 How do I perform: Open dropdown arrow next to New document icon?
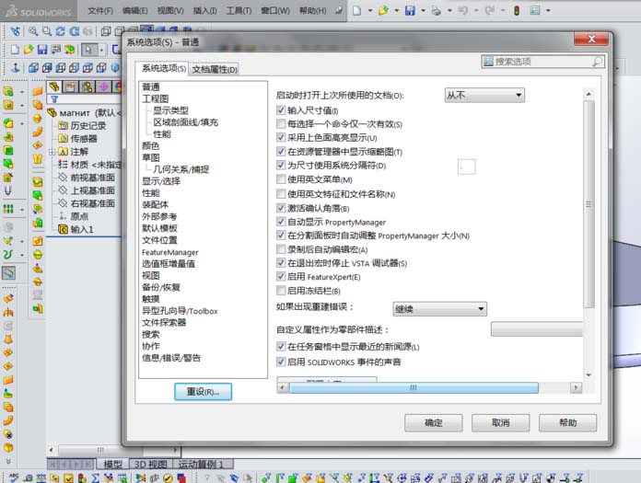pos(370,11)
